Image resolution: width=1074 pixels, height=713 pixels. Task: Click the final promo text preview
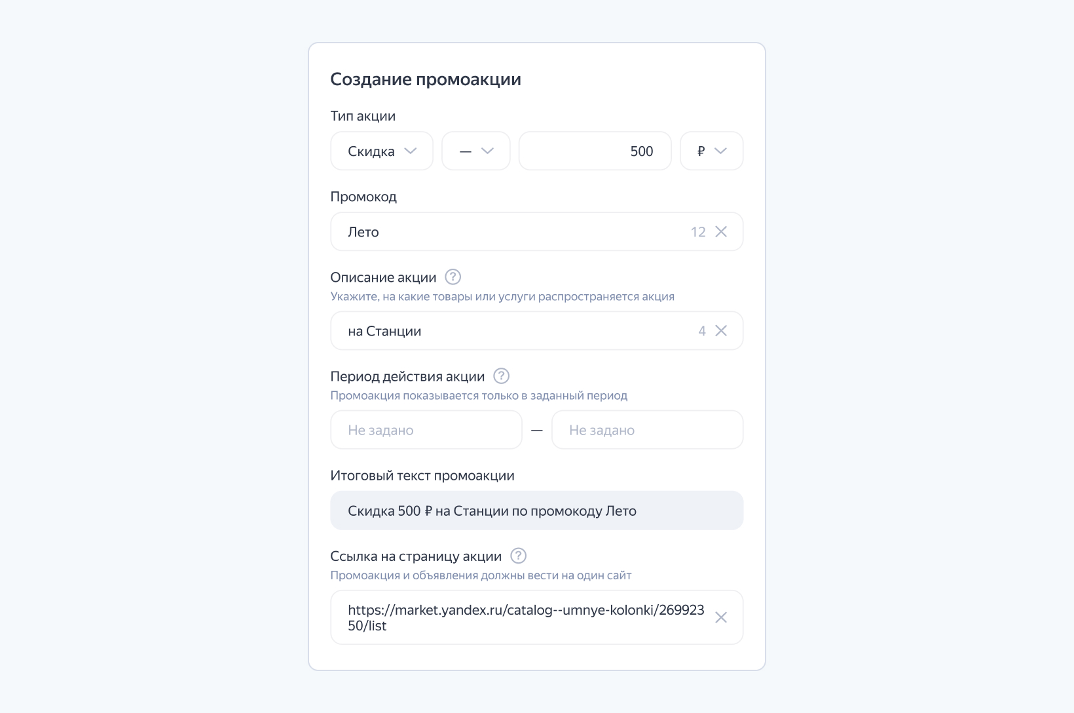536,511
